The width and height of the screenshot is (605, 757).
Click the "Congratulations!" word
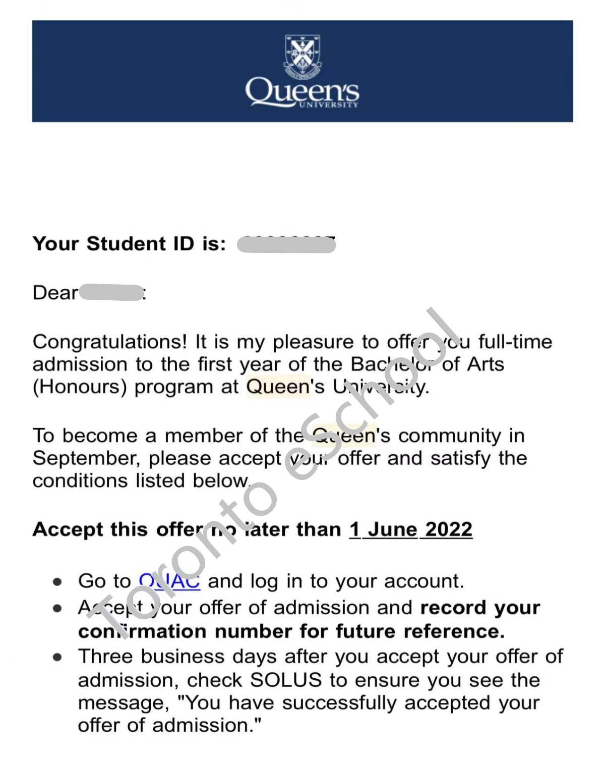point(110,342)
